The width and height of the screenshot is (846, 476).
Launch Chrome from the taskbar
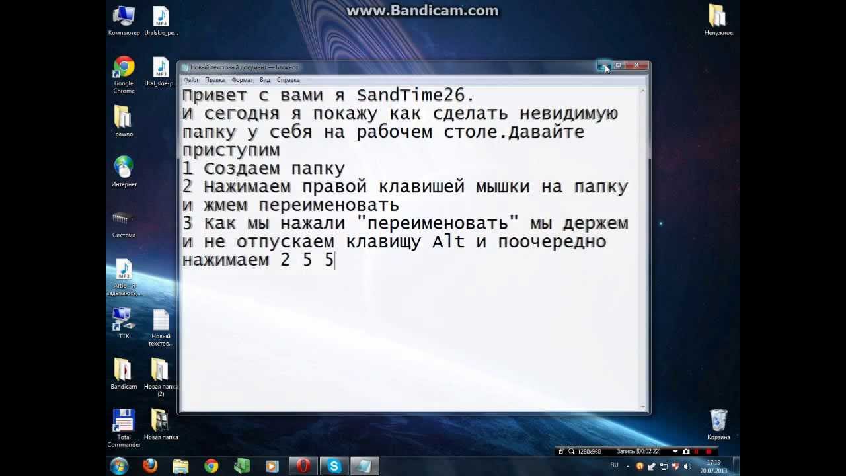pos(211,466)
